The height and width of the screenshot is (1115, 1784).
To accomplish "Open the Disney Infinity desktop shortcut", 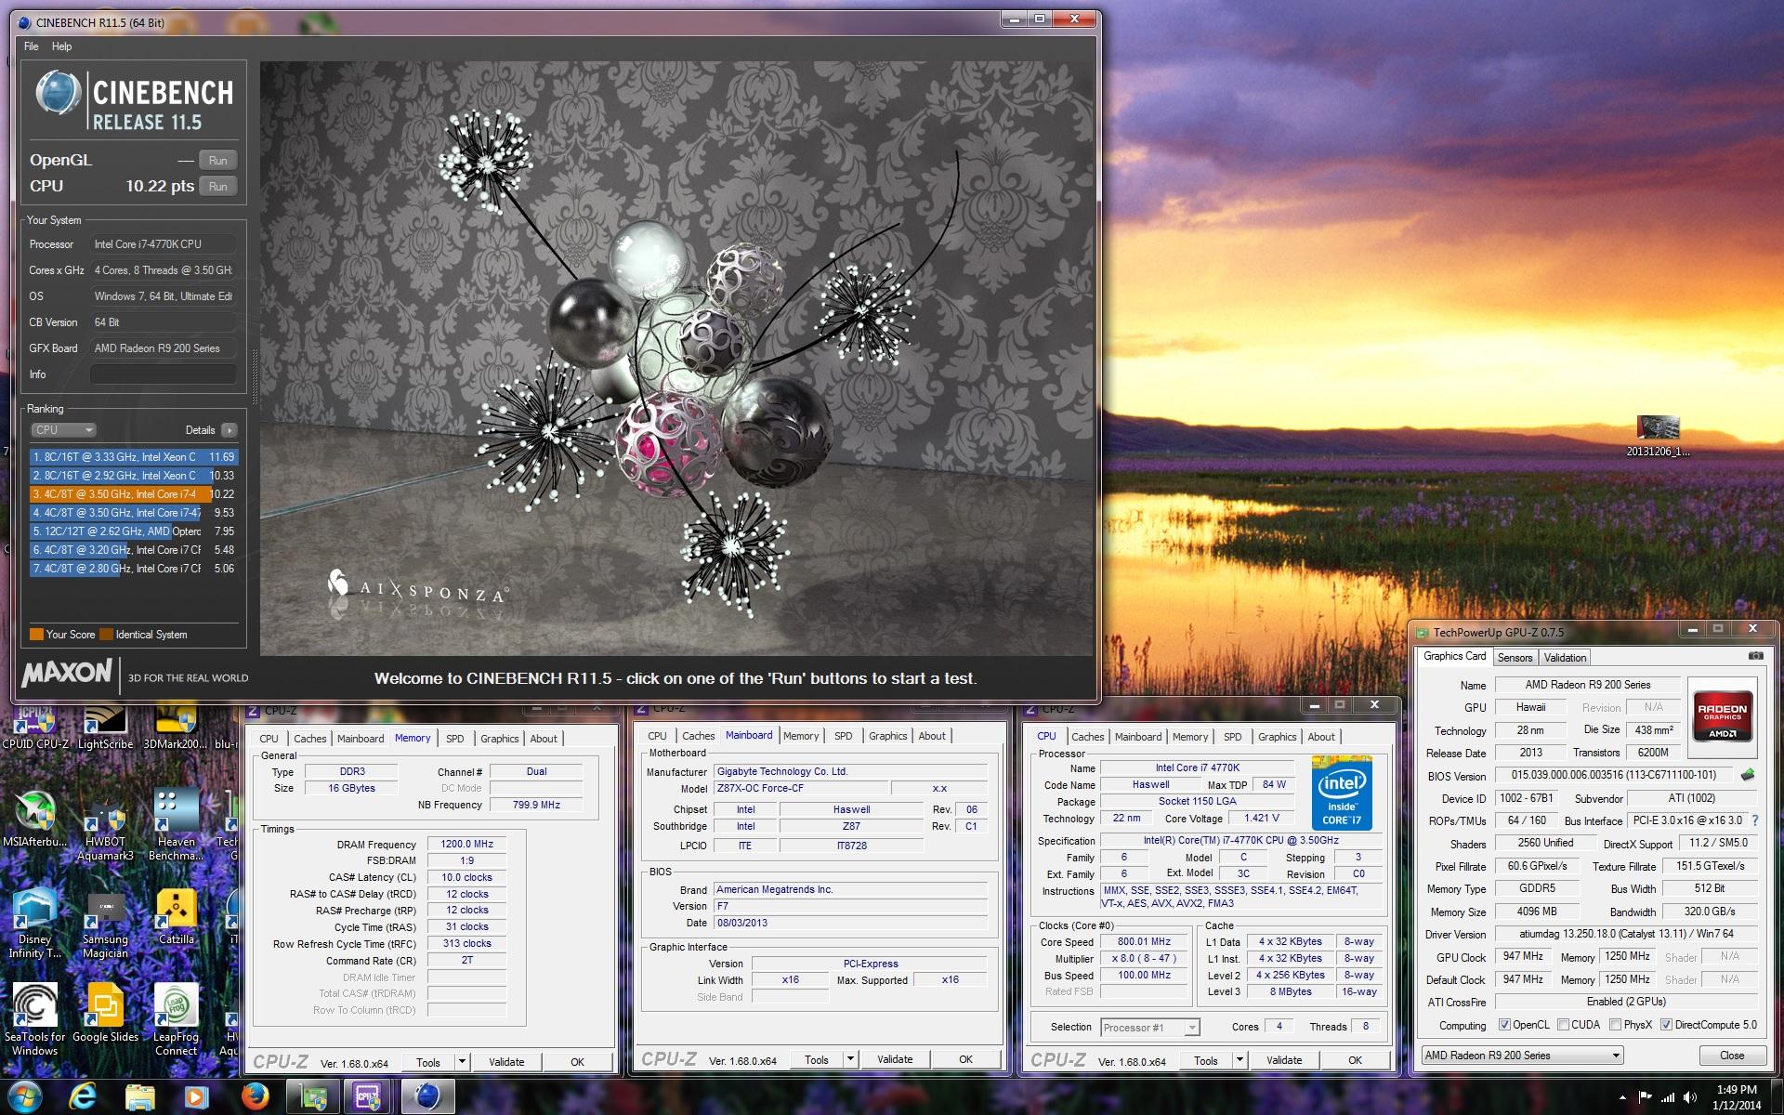I will [35, 924].
